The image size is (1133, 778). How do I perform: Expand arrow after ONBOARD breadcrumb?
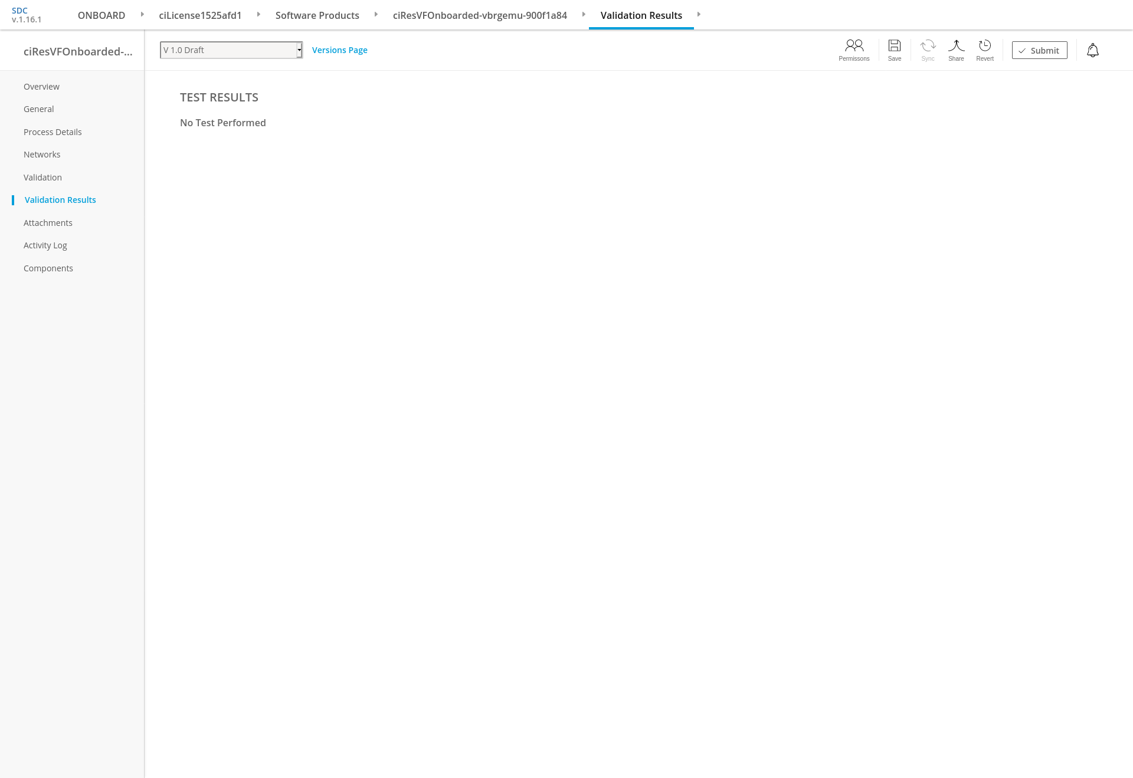click(142, 14)
